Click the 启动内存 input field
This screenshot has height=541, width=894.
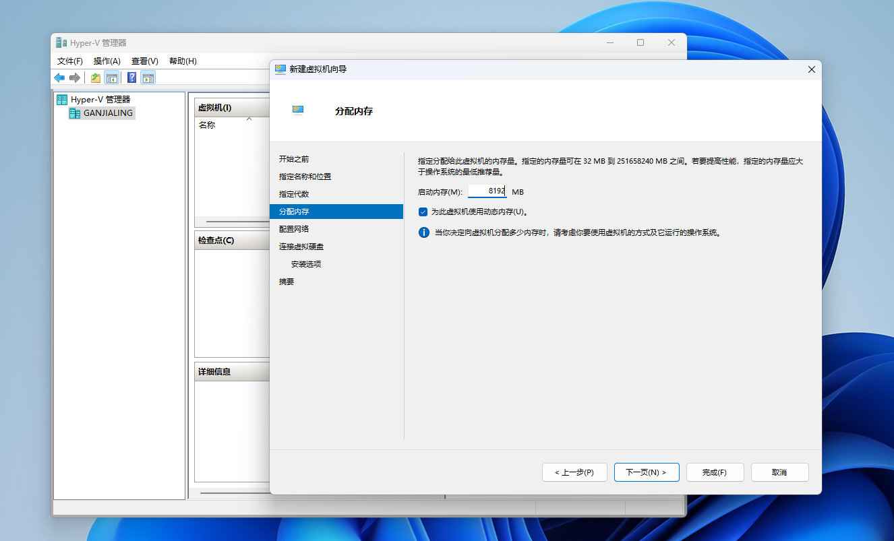(487, 191)
